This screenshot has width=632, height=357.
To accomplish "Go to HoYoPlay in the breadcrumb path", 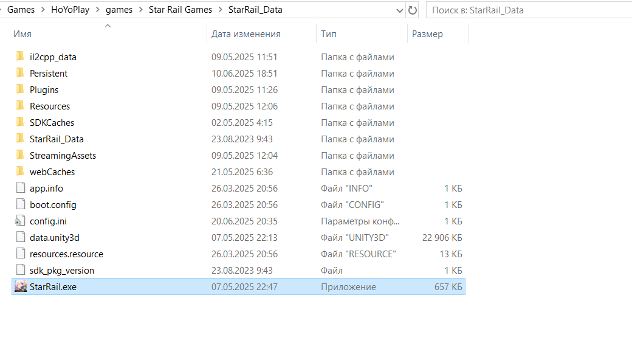I will 70,10.
